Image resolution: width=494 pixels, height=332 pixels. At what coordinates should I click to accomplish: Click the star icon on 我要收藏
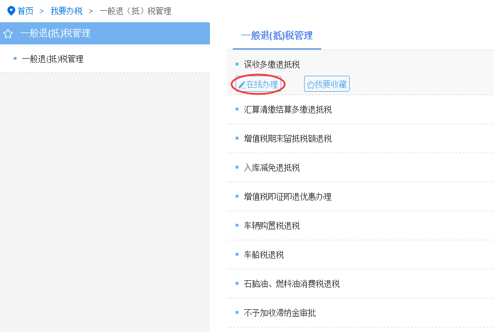pyautogui.click(x=311, y=85)
